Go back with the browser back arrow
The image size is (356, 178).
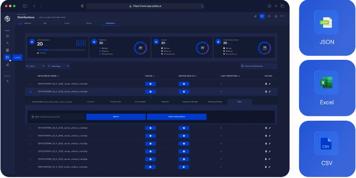click(35, 6)
